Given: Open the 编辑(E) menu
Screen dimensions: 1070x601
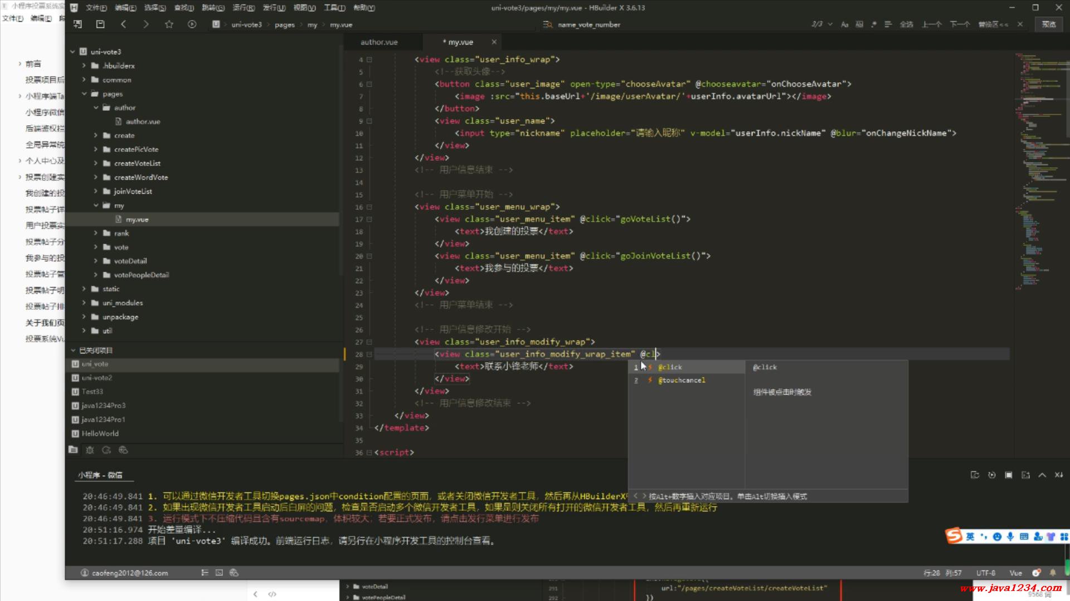Looking at the screenshot, I should pos(125,8).
